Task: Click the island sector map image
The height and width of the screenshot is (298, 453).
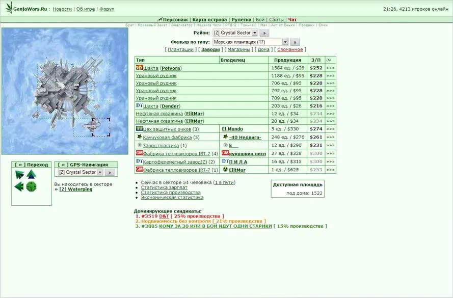Action: point(65,91)
